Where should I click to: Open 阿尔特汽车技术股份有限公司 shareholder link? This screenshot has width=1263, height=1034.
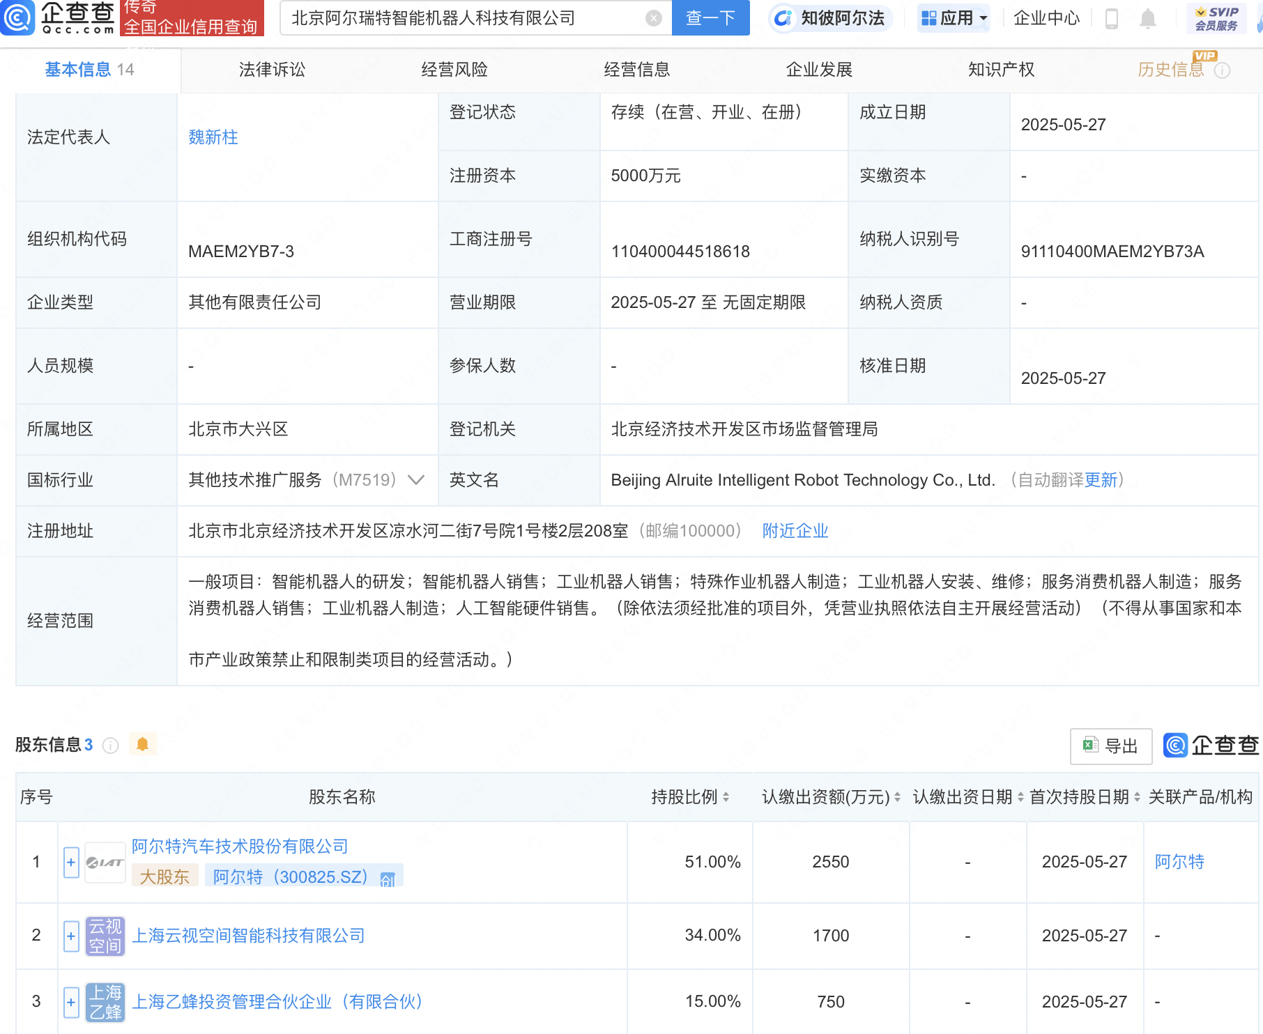click(240, 847)
